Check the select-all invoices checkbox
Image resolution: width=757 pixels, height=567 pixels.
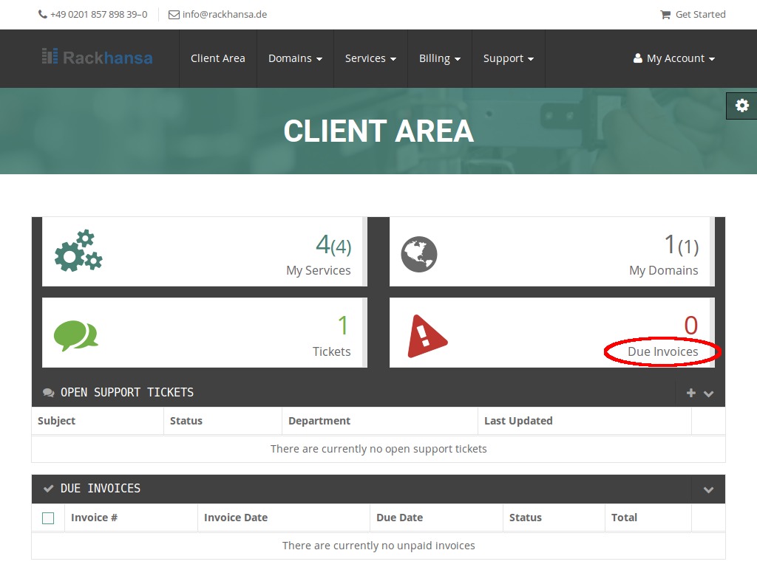pyautogui.click(x=48, y=518)
